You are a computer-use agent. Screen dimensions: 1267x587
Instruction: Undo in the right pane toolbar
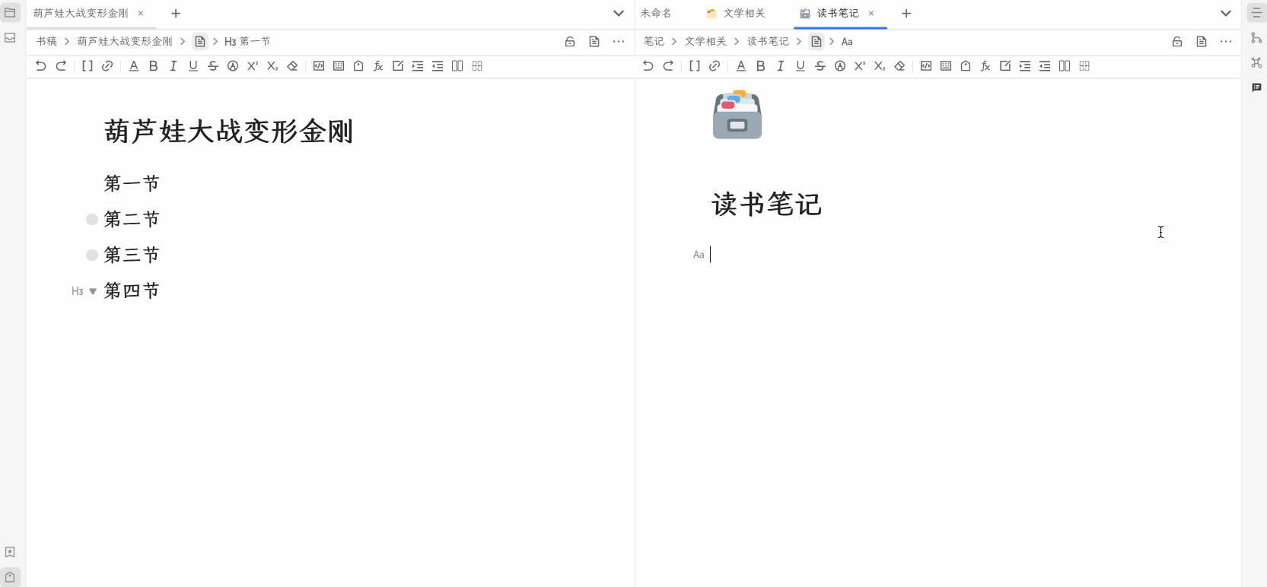[x=648, y=66]
